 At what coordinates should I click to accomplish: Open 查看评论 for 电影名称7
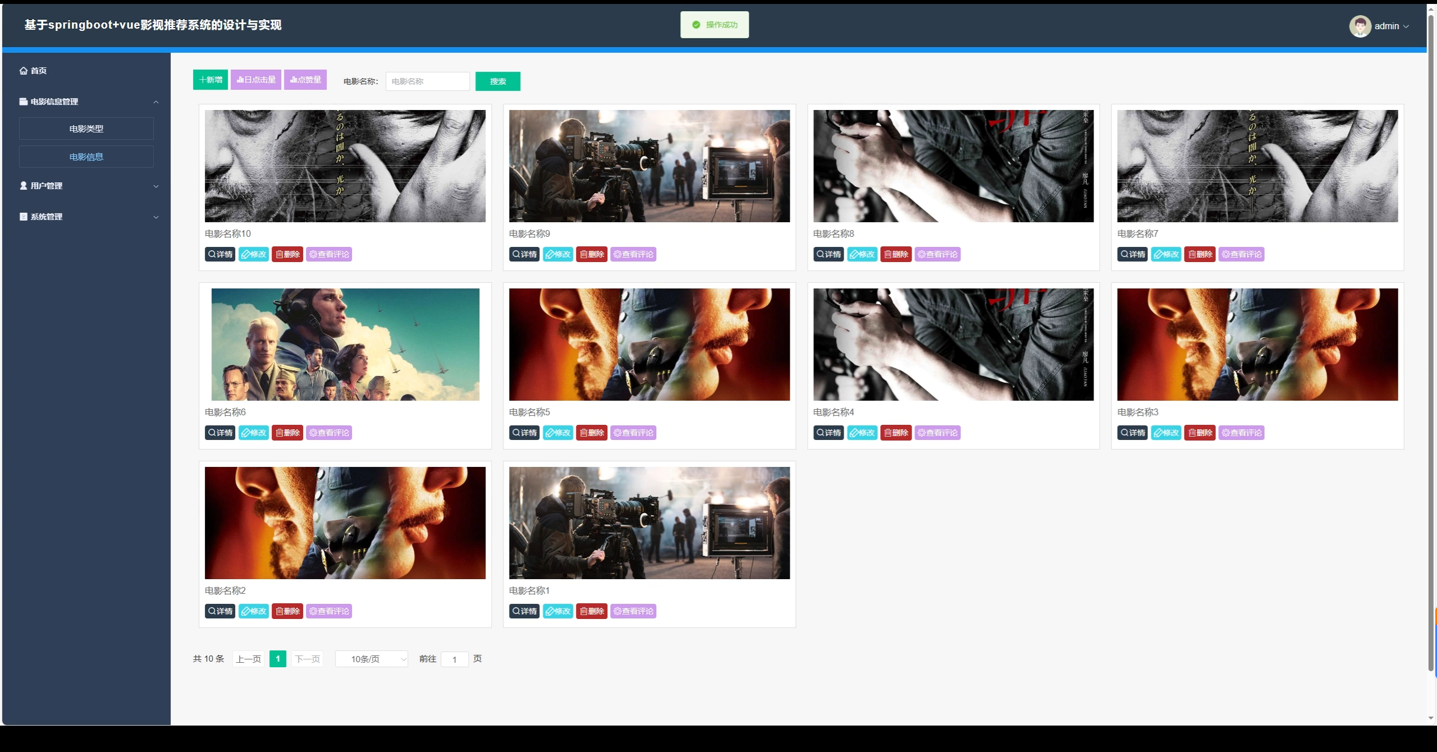click(x=1241, y=254)
